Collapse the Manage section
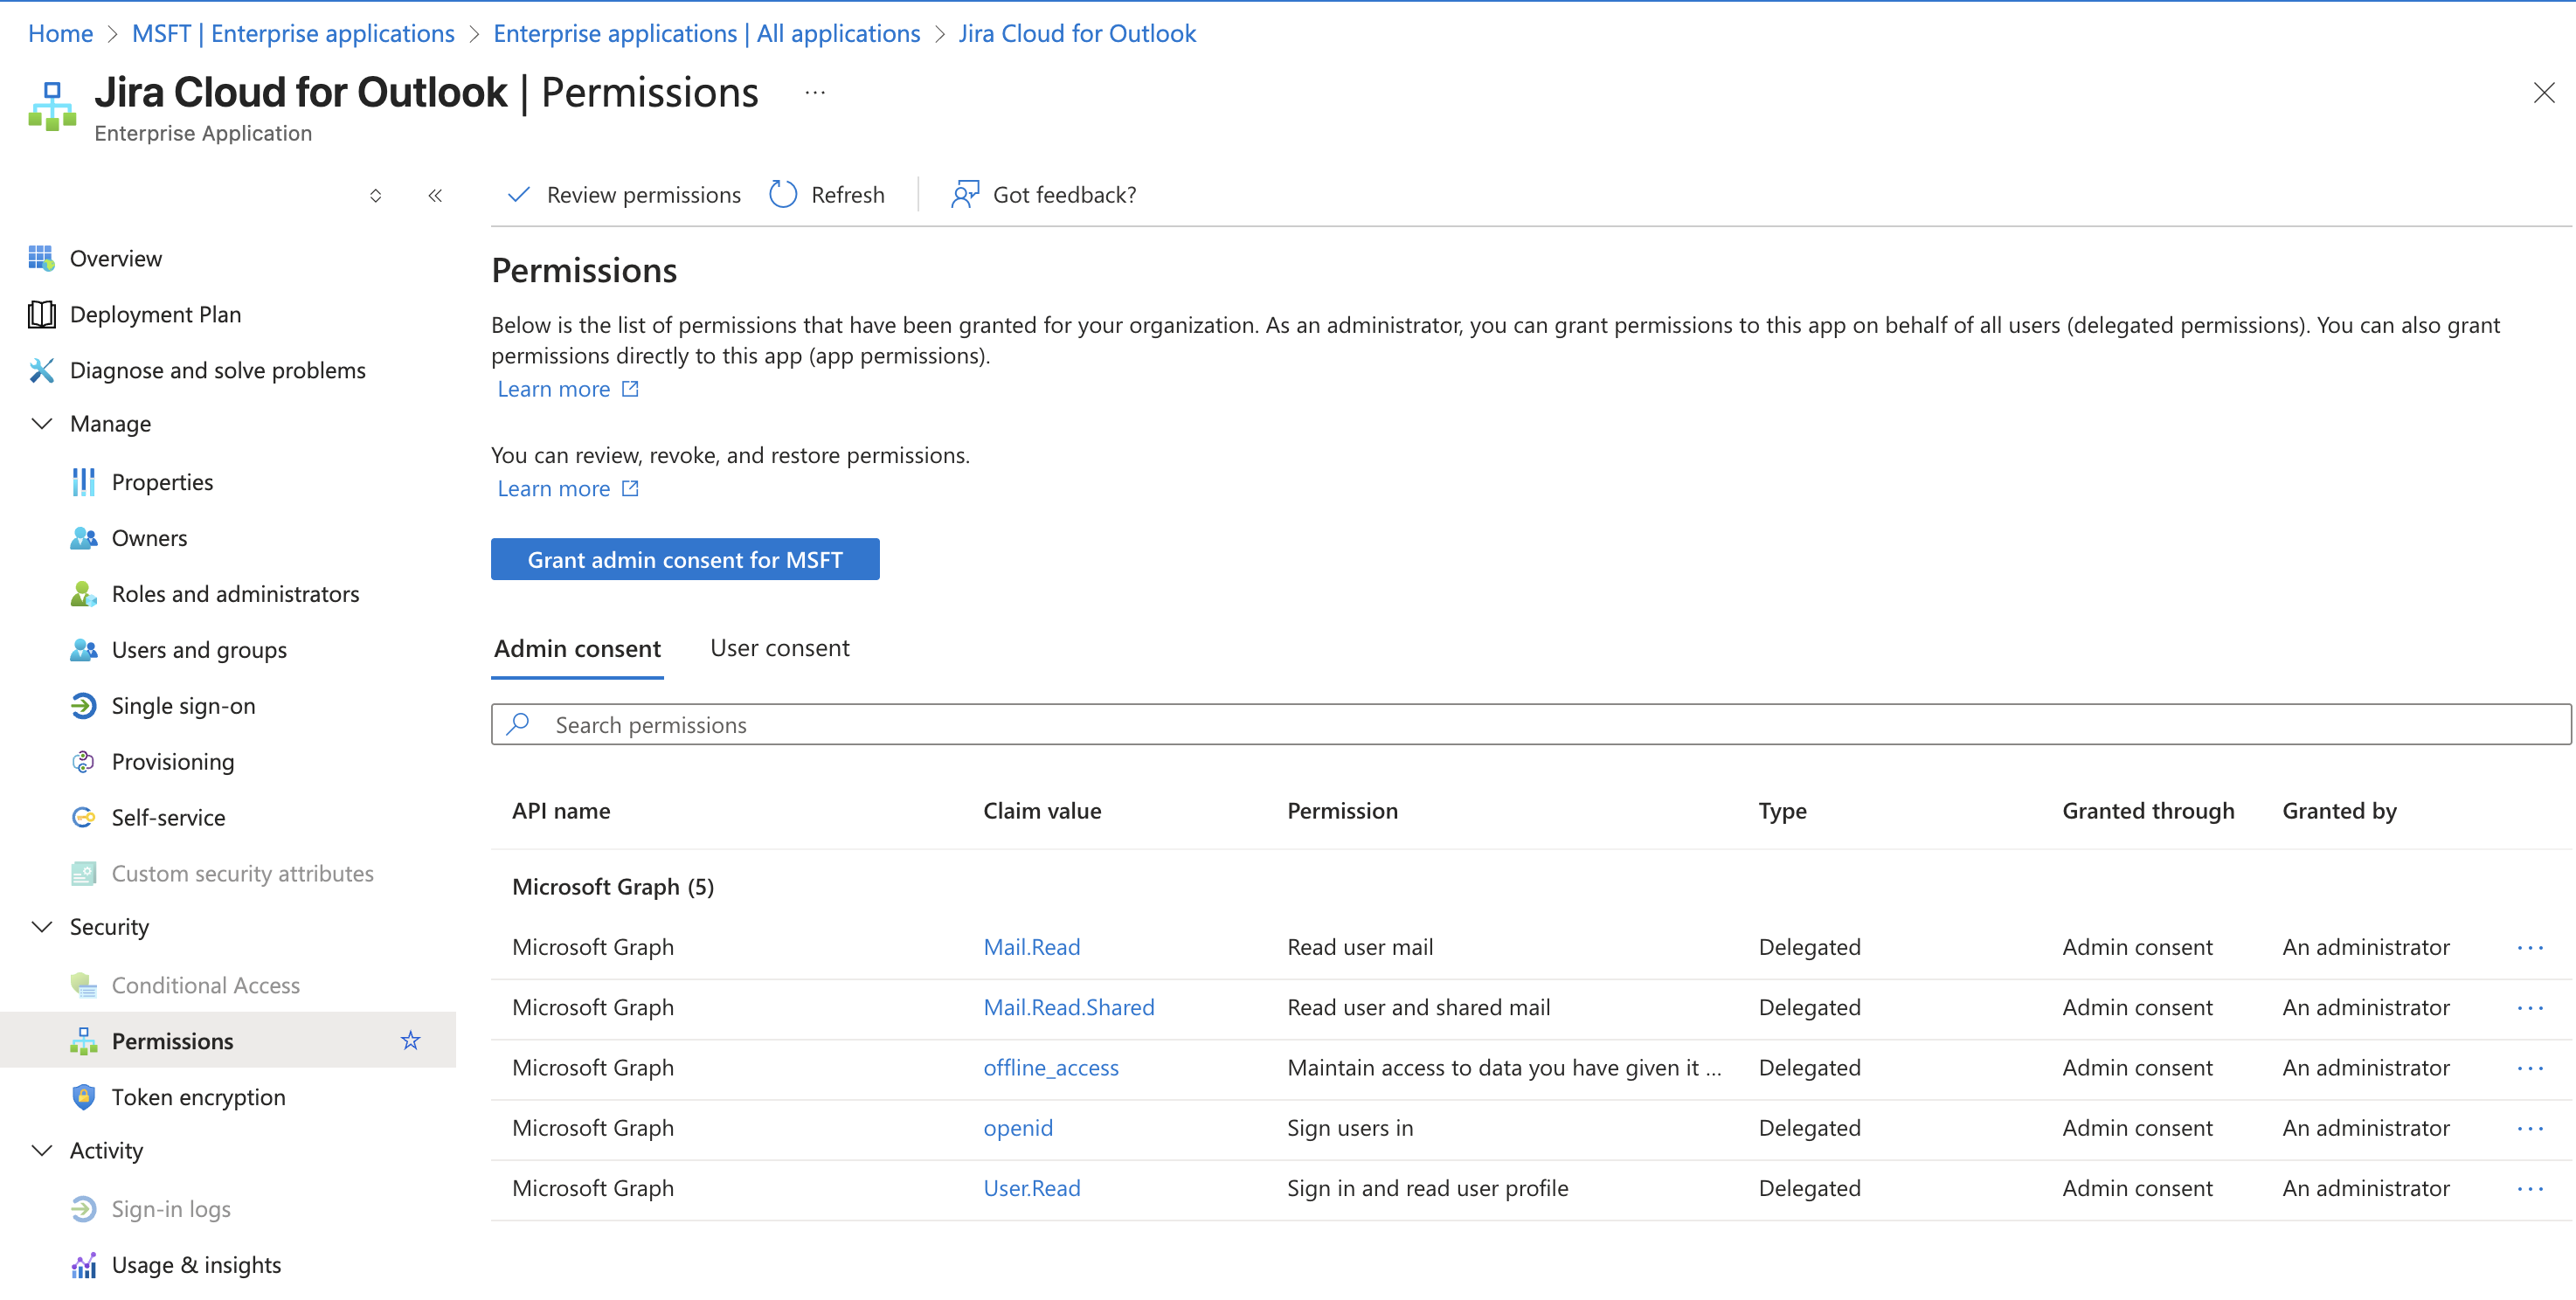2576x1300 pixels. tap(42, 424)
